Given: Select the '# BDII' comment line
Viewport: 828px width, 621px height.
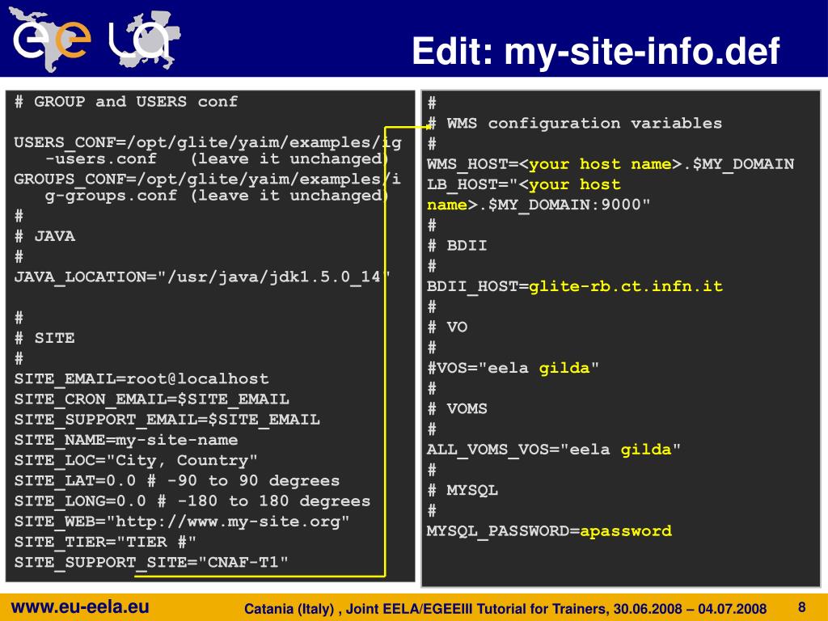Looking at the screenshot, I should click(x=458, y=246).
